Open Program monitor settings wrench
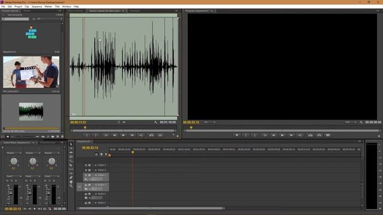Image resolution: width=383 pixels, height=215 pixels. [x=361, y=122]
